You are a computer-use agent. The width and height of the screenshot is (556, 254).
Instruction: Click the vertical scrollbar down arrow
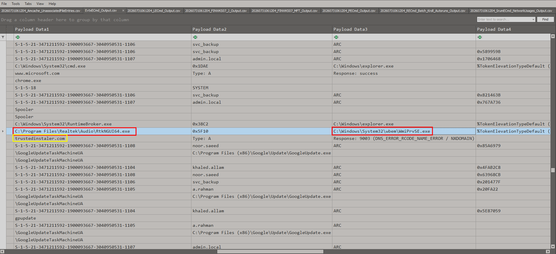point(553,247)
